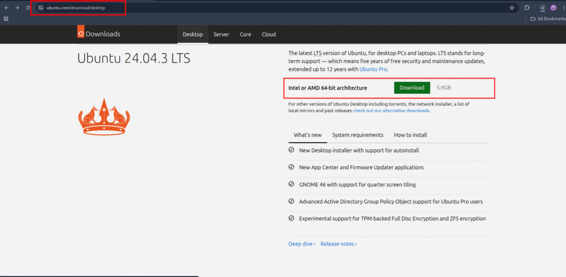Image resolution: width=566 pixels, height=277 pixels.
Task: Show the browser downloads icon
Action: click(x=543, y=8)
